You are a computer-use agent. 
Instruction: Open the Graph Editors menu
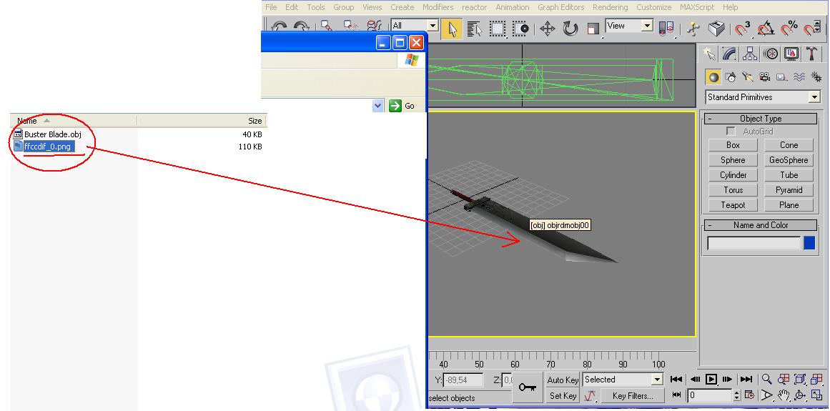561,7
